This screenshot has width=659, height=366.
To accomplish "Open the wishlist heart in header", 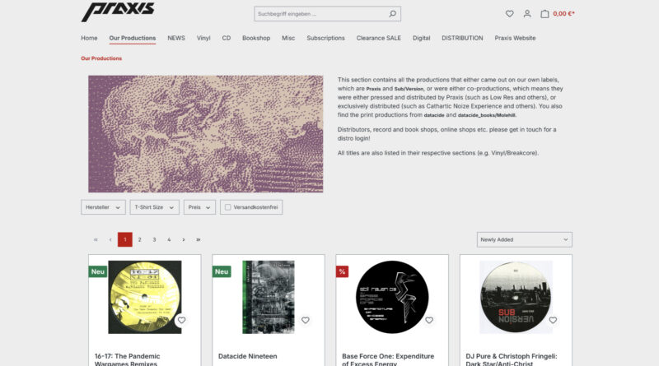I will pyautogui.click(x=509, y=14).
